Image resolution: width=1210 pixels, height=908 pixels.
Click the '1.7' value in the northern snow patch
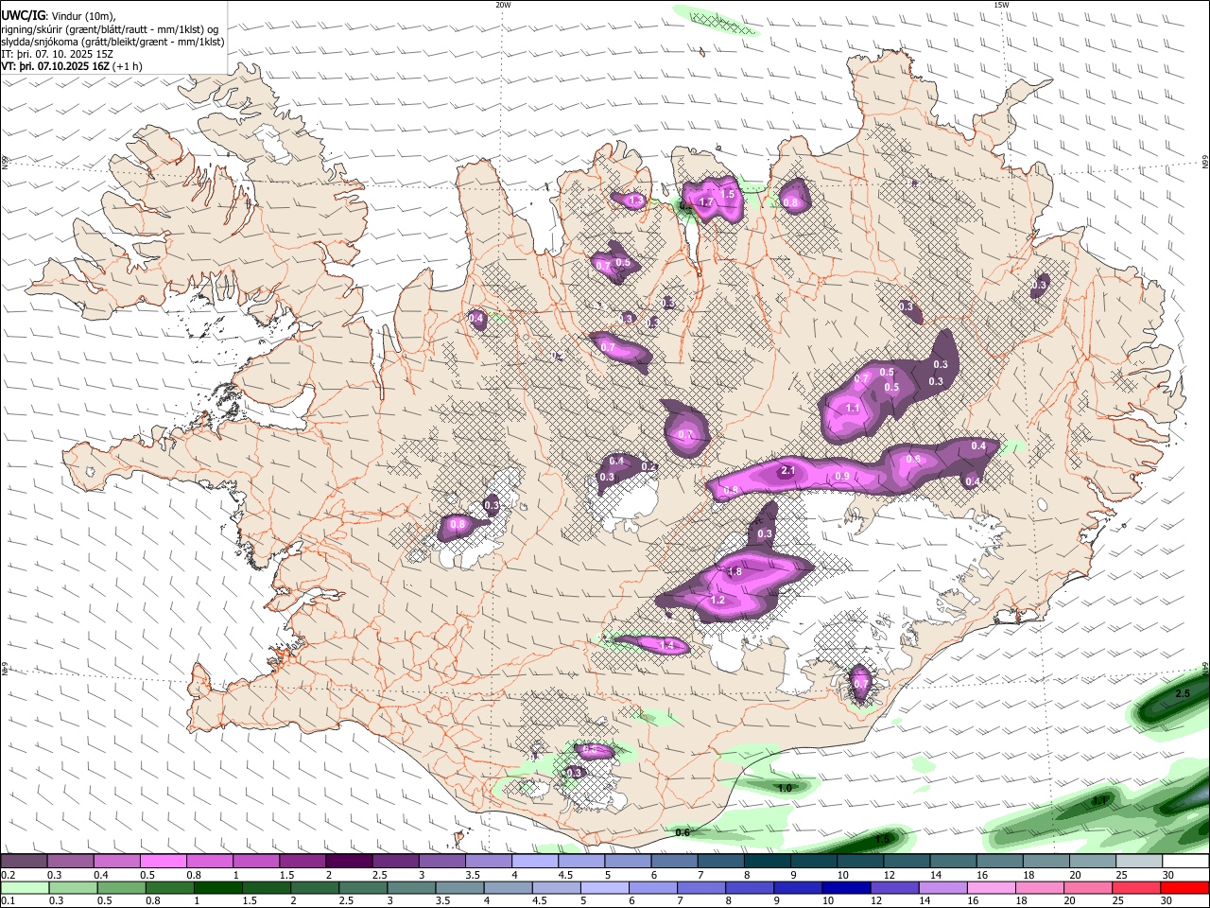tap(705, 201)
